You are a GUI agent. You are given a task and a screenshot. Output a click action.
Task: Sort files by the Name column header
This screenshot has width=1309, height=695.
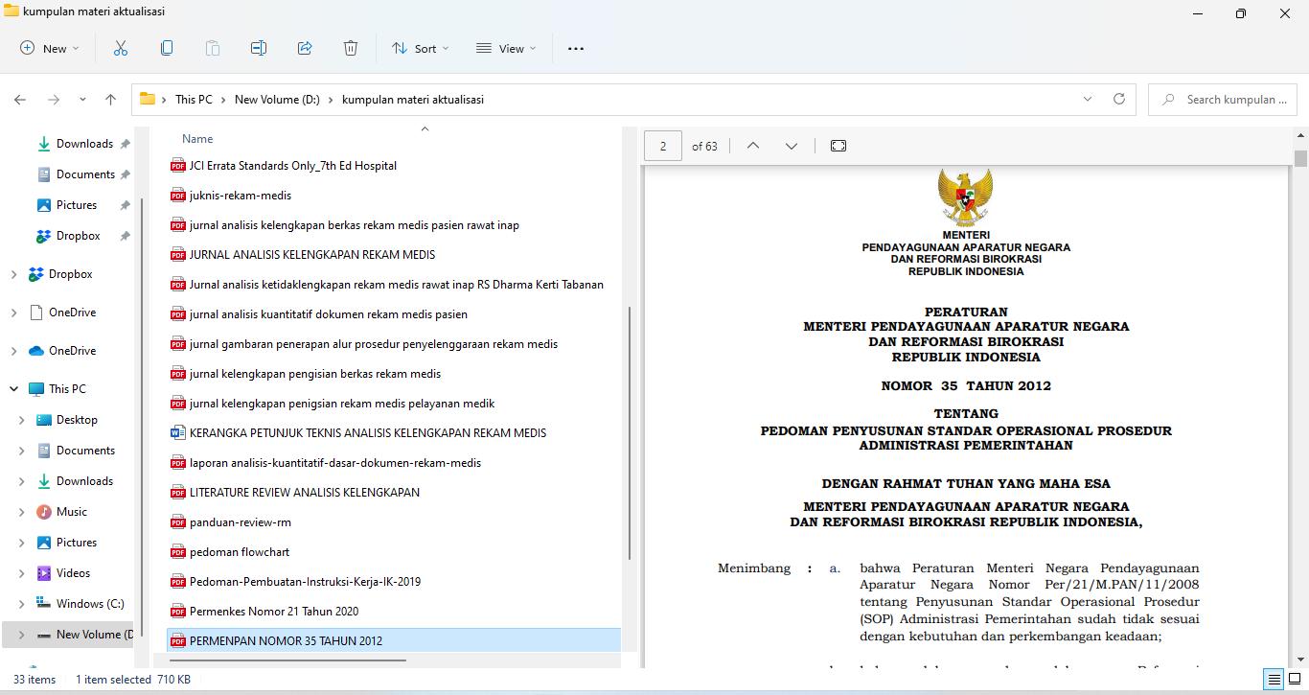coord(197,139)
